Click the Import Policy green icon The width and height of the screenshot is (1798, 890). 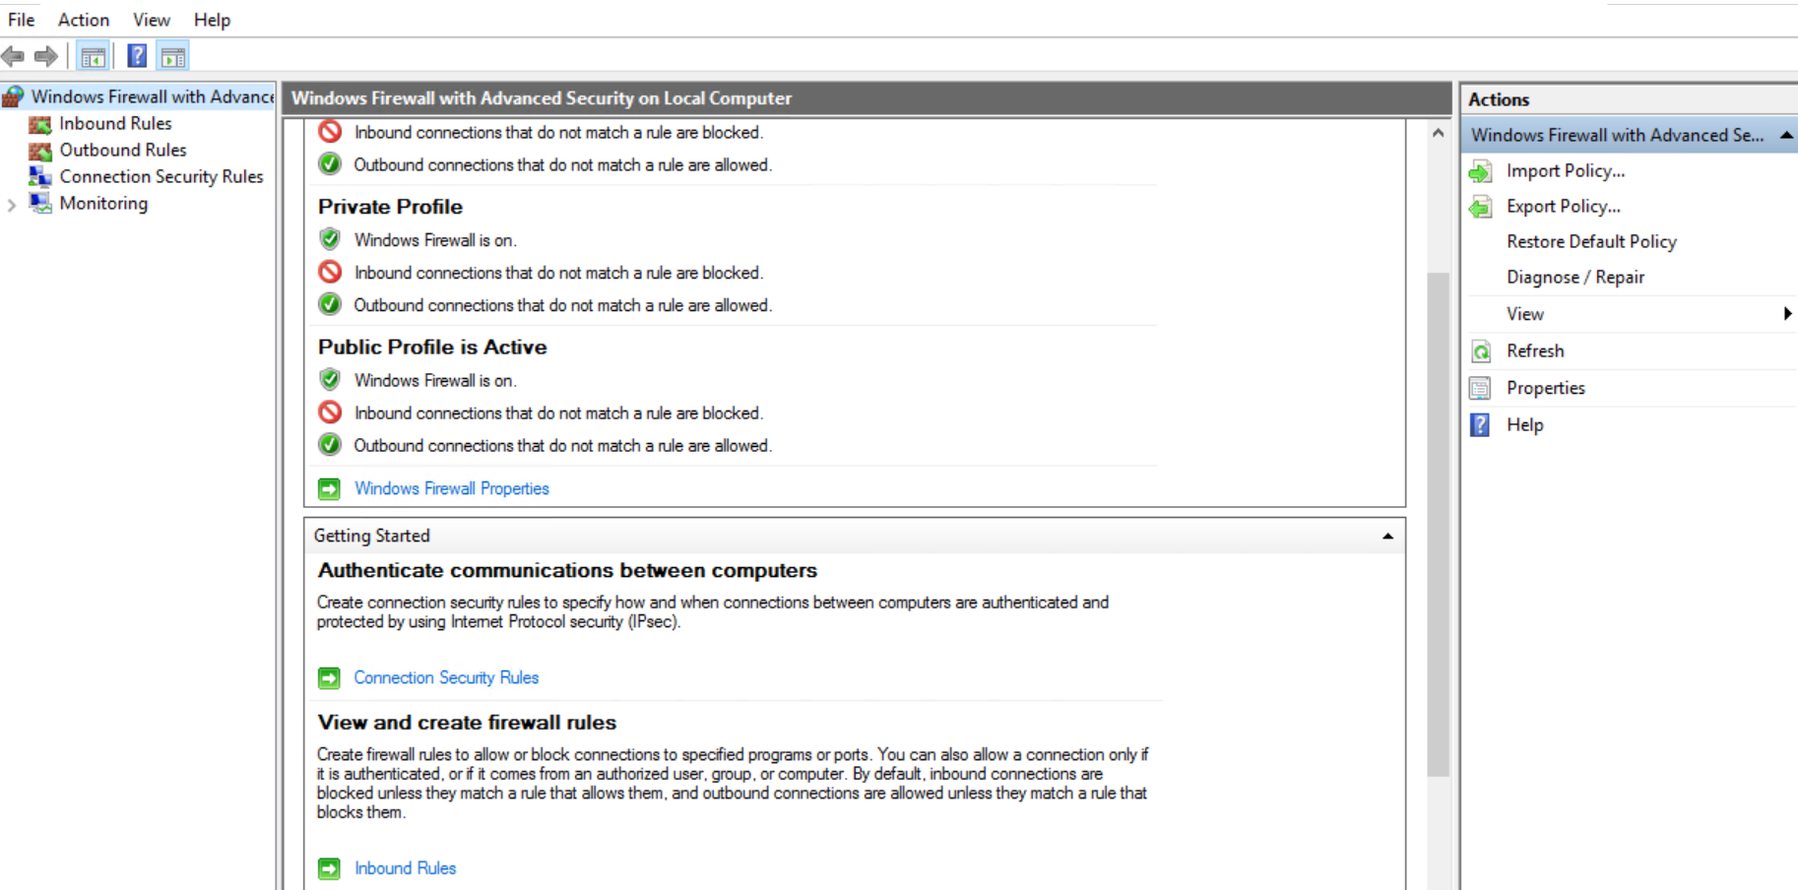1480,172
